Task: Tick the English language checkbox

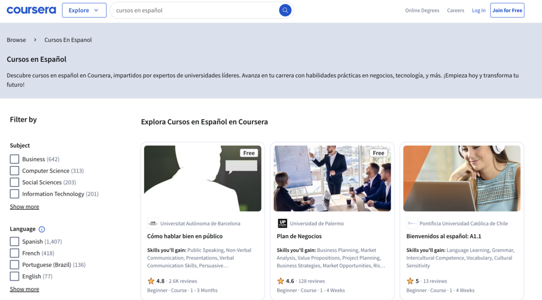Action: 14,276
